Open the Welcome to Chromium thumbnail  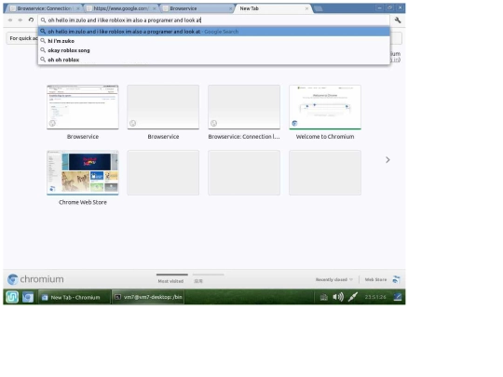coord(325,107)
